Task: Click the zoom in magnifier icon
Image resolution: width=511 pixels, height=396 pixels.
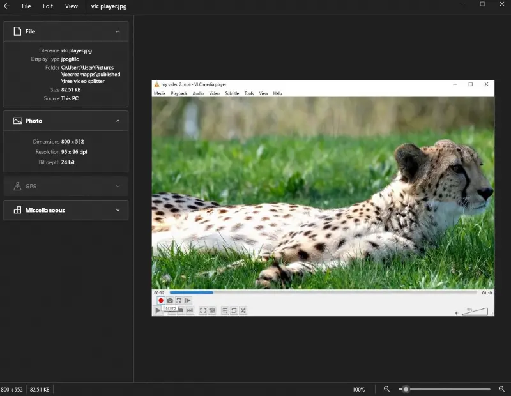Action: (501, 389)
